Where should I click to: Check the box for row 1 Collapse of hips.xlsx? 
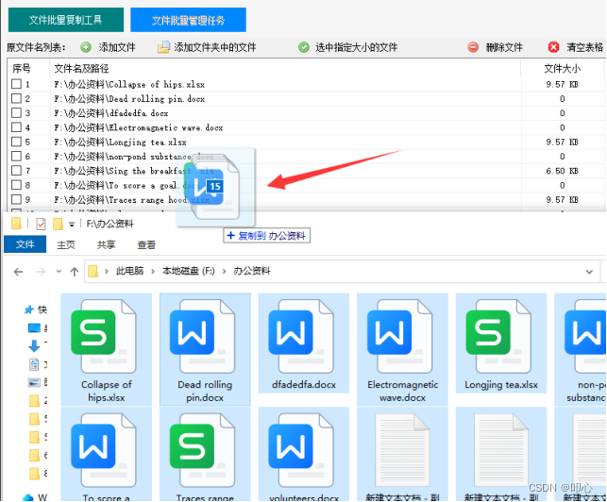click(16, 84)
